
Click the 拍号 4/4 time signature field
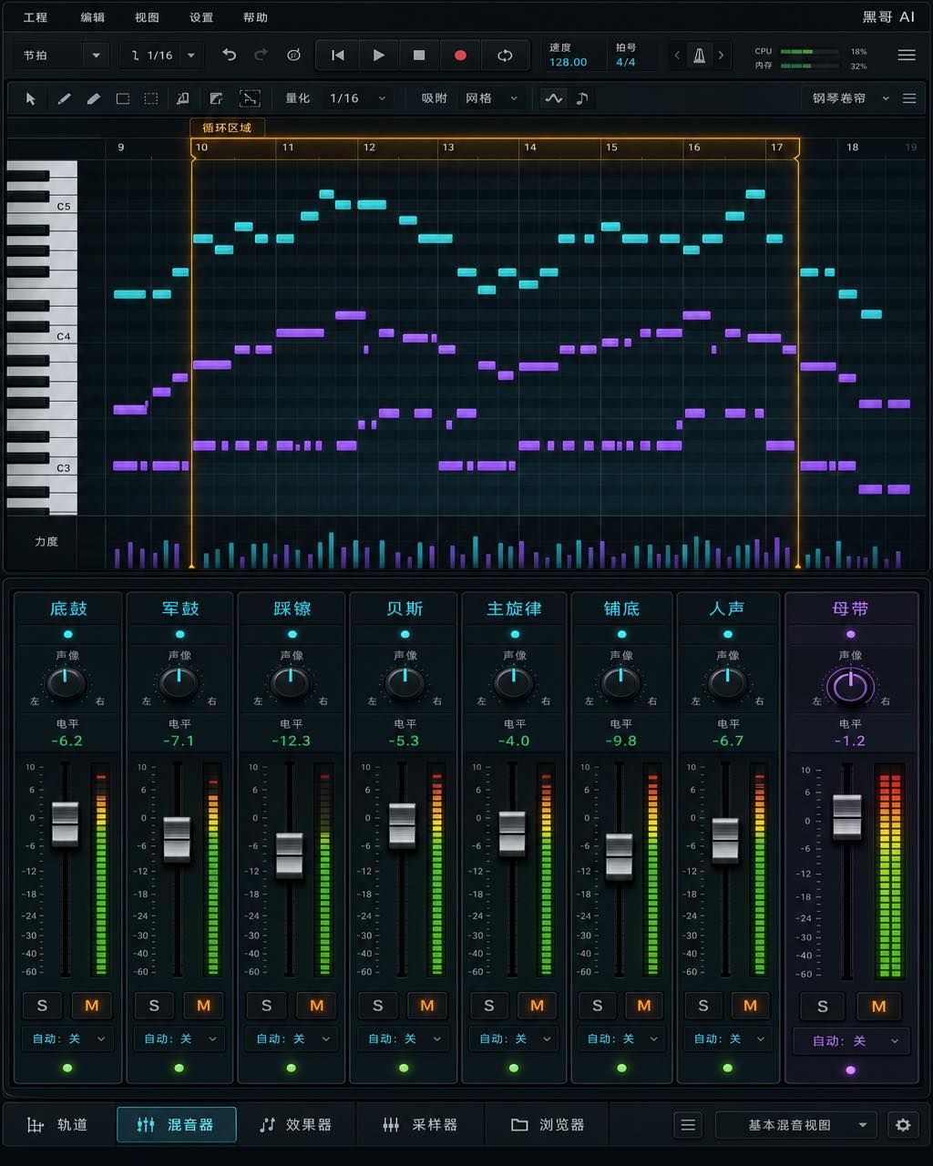(626, 56)
